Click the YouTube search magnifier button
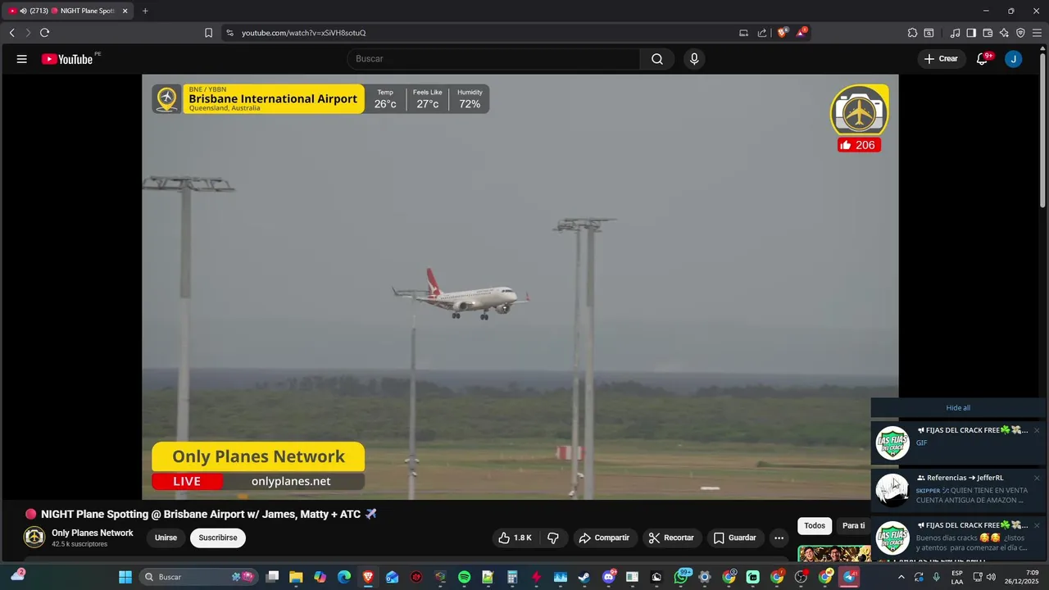1049x590 pixels. 657,59
